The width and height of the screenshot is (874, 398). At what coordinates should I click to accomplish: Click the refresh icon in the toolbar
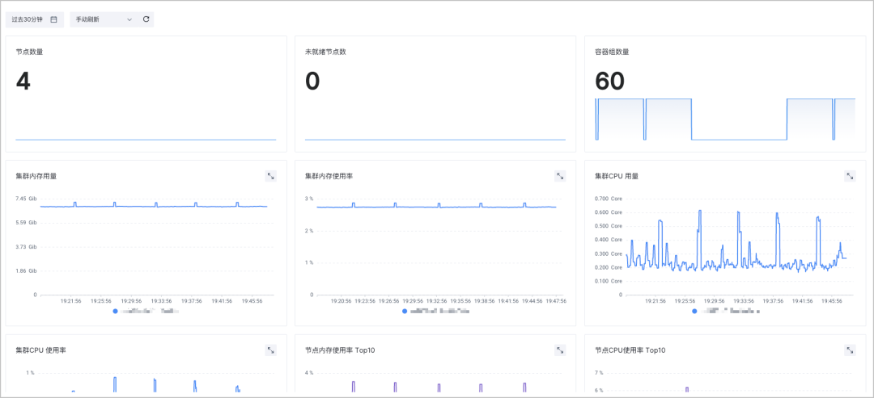click(x=146, y=19)
